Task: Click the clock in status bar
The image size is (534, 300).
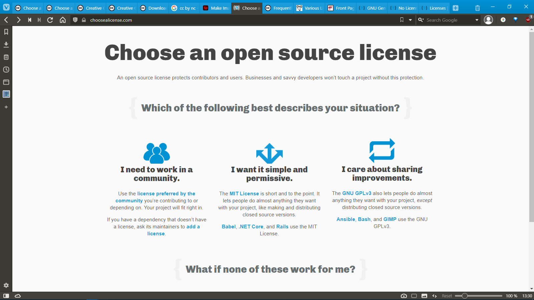Action: pos(527,296)
